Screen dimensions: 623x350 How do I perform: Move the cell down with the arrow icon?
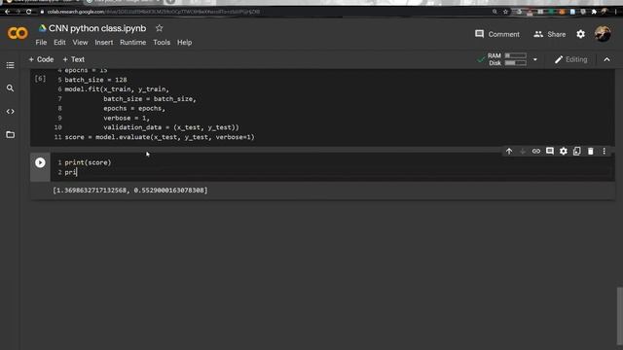pyautogui.click(x=523, y=152)
